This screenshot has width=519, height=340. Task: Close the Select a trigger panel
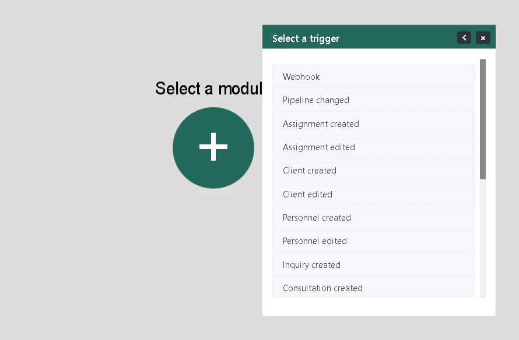pos(483,38)
